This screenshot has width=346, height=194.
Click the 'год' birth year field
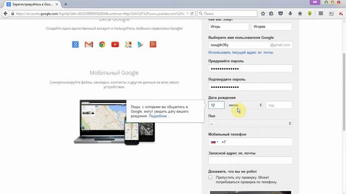pyautogui.click(x=279, y=105)
